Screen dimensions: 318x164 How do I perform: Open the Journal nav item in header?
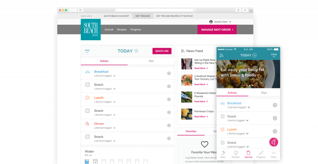109,29
